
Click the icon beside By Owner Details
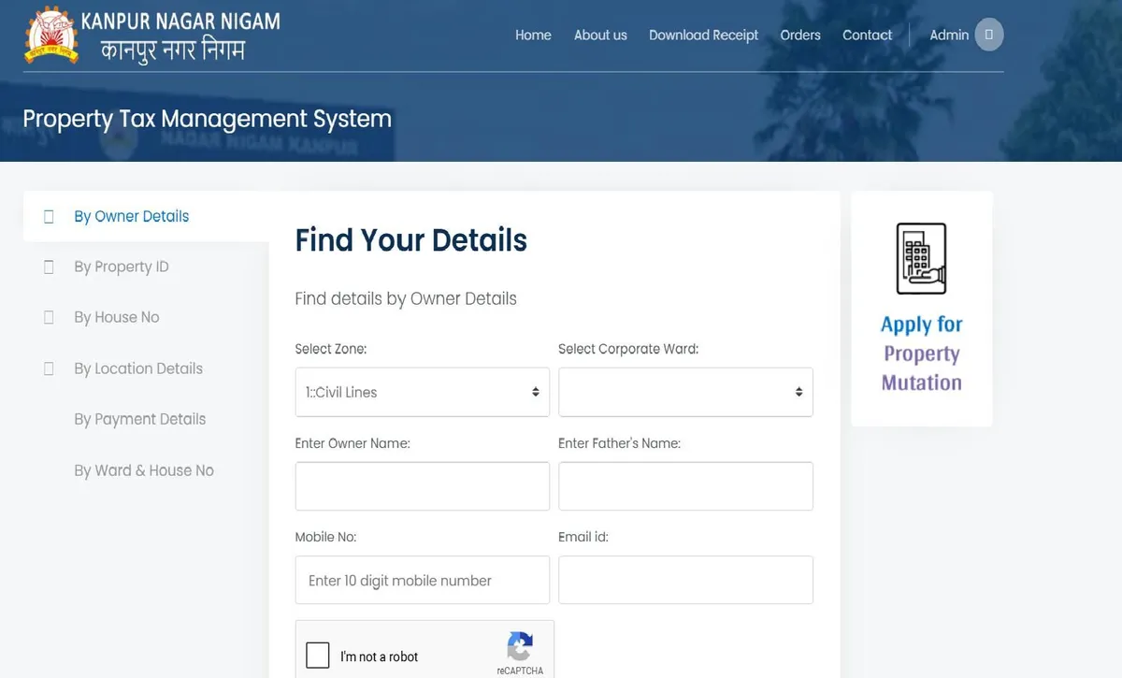50,217
